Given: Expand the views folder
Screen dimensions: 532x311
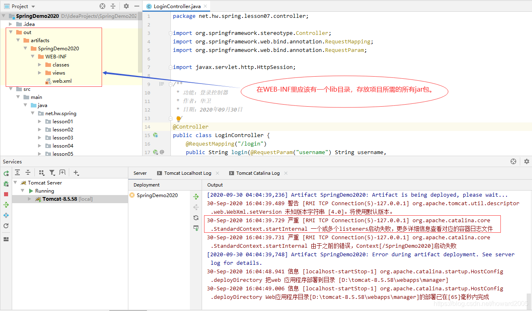Looking at the screenshot, I should coord(40,73).
